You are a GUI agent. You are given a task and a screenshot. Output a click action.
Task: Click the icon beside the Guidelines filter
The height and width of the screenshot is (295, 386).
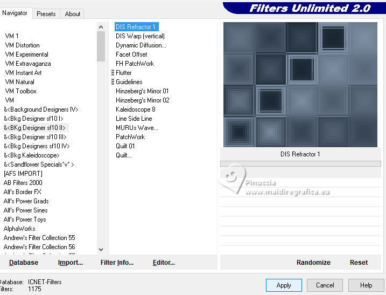coord(113,81)
